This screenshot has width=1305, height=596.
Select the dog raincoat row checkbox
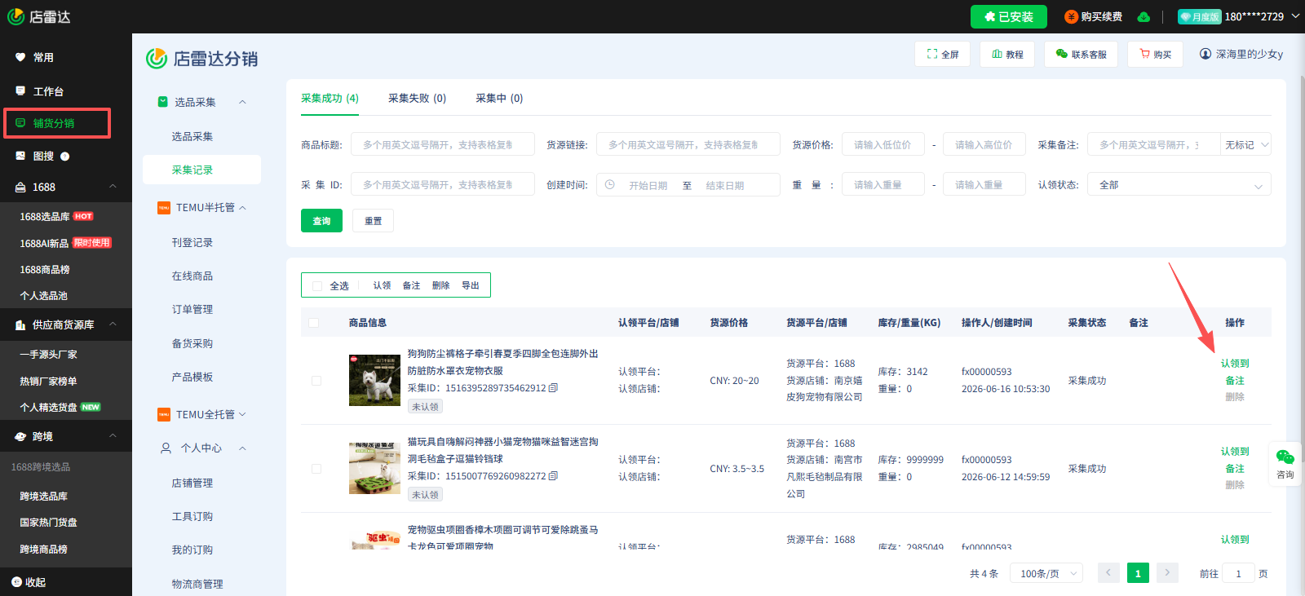pos(316,381)
